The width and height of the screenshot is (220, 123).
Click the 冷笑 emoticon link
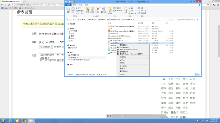178,79
